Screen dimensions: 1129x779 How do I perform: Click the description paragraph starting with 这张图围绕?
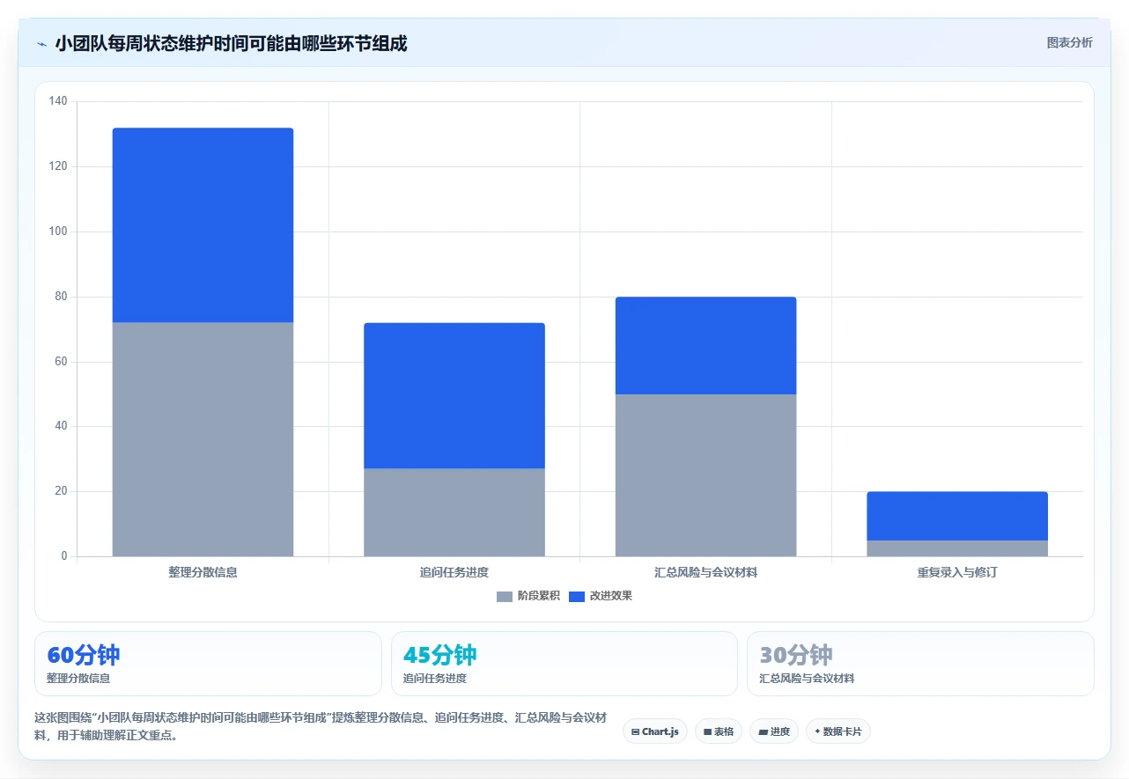(321, 727)
